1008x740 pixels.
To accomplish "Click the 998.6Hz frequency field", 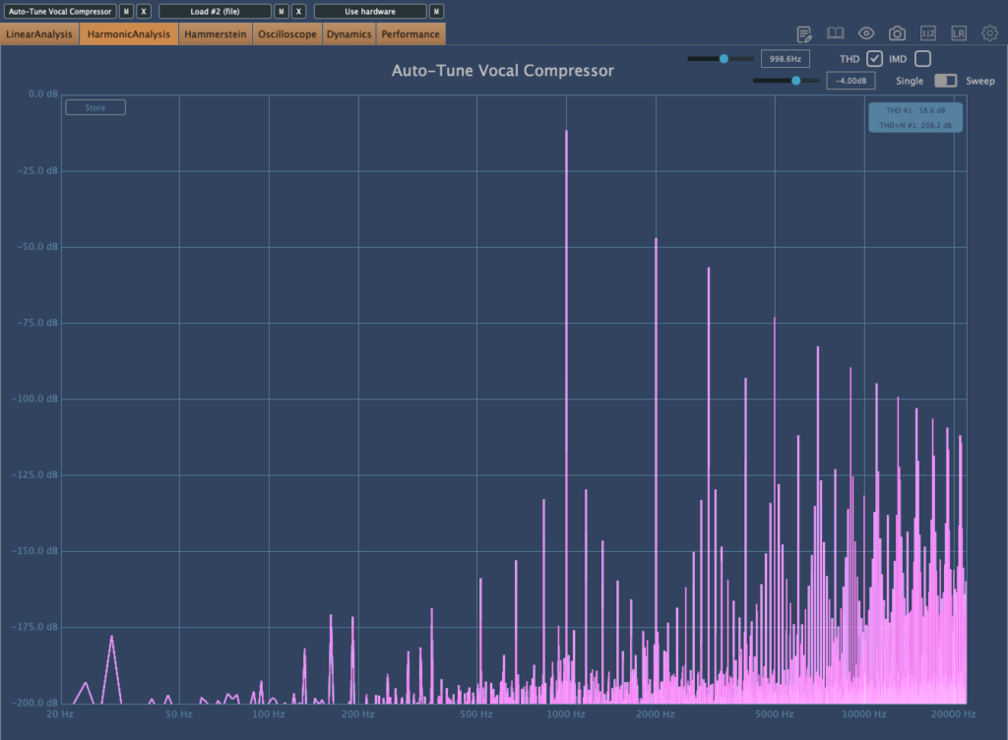I will click(x=785, y=58).
